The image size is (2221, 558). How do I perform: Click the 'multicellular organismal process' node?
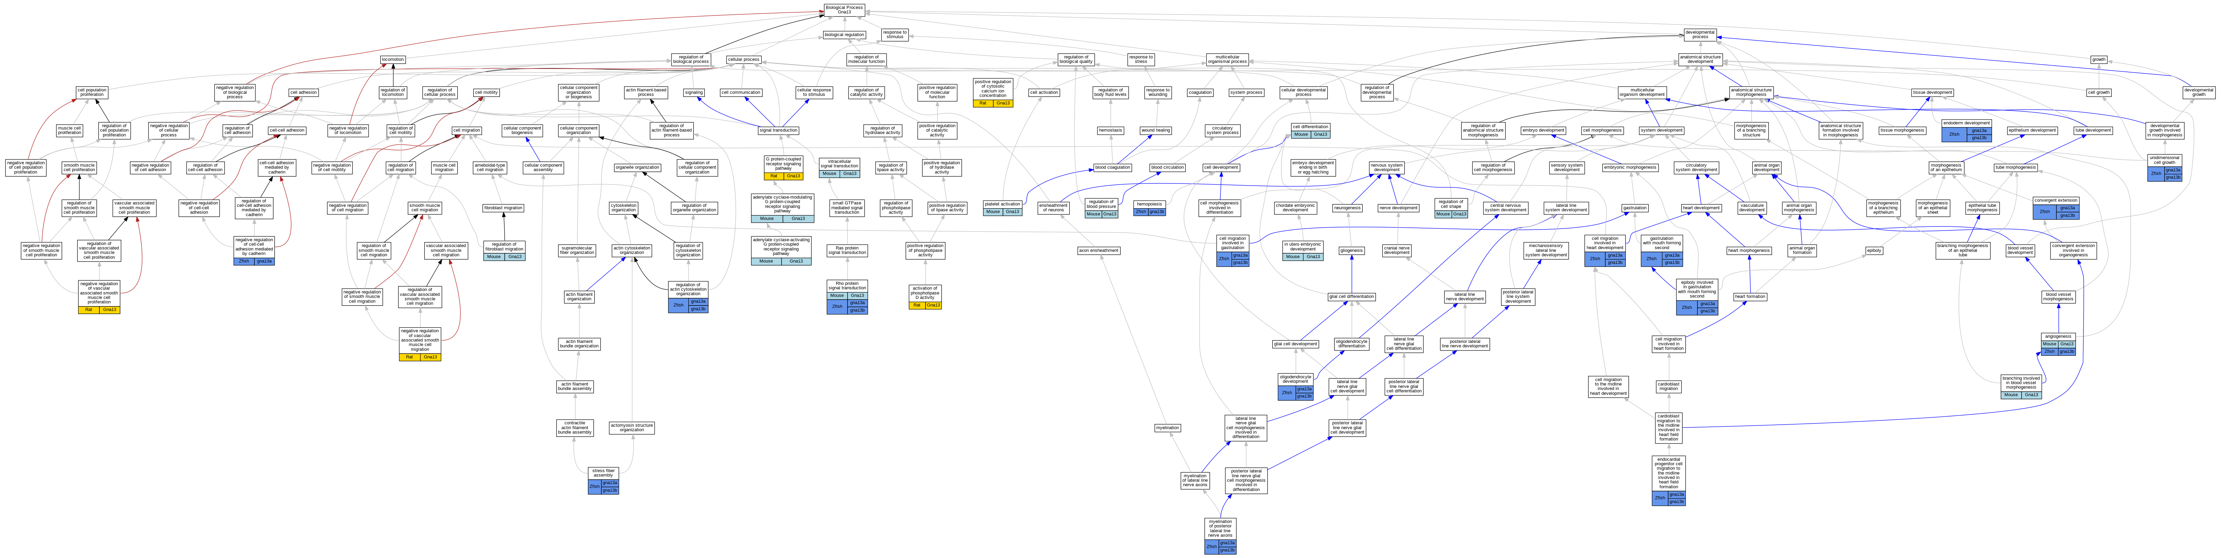pos(1227,59)
